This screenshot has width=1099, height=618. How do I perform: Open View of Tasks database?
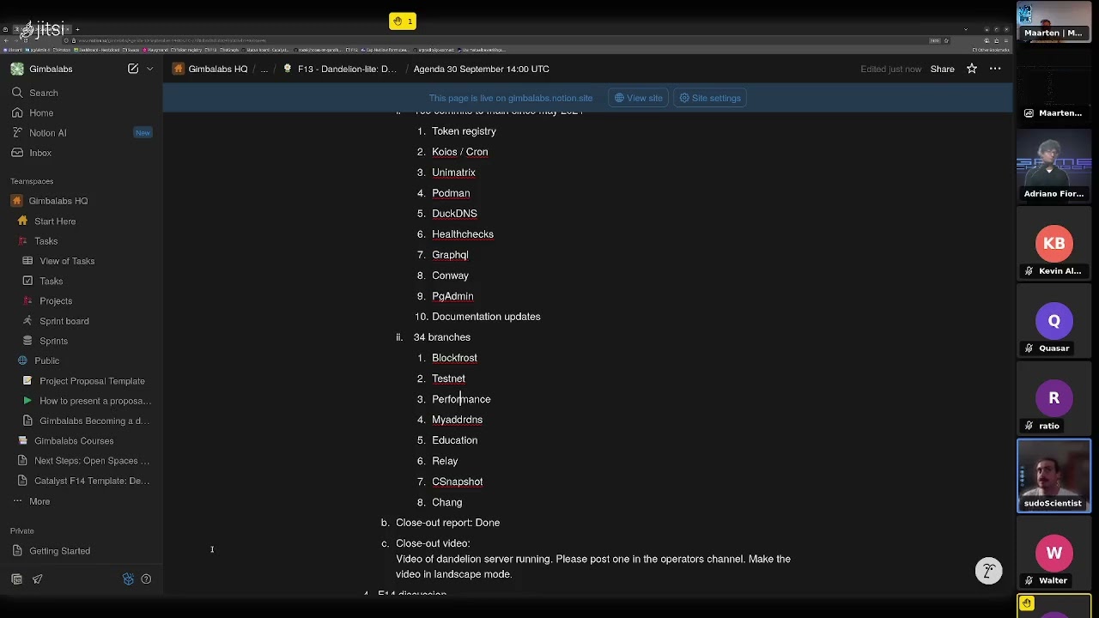tap(67, 261)
